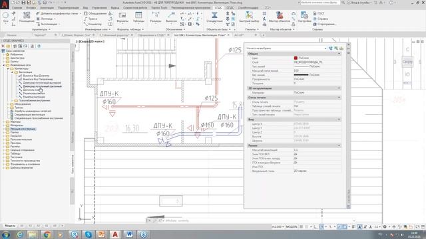Open the annotation scale dropdown in status bar

(377, 226)
